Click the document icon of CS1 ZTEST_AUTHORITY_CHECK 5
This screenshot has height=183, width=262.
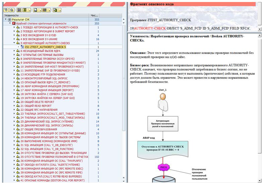click(22, 47)
